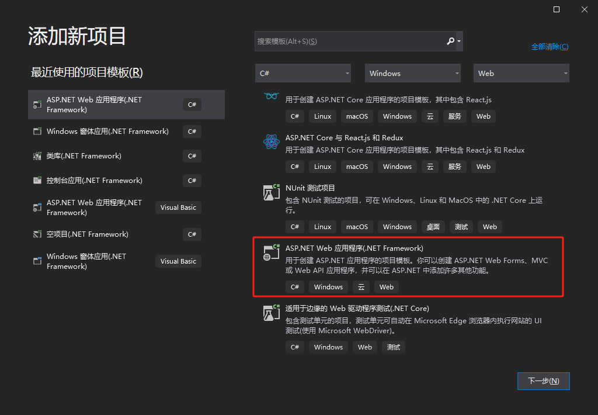
Task: Click macOS tag on NUnit template
Action: click(357, 227)
